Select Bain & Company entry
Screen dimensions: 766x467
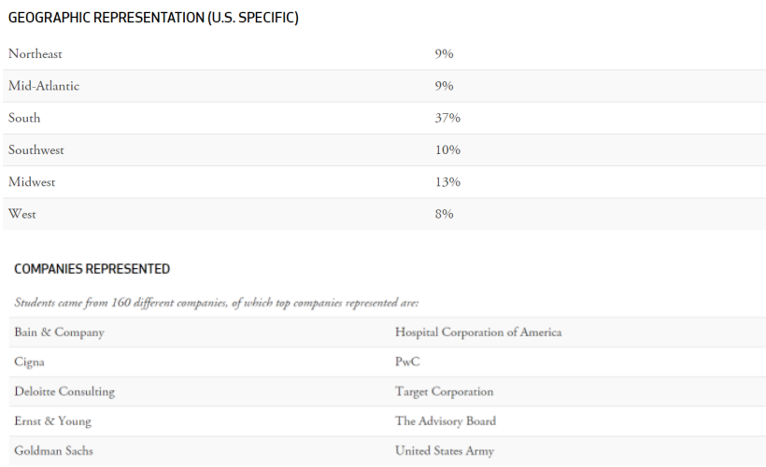point(60,333)
